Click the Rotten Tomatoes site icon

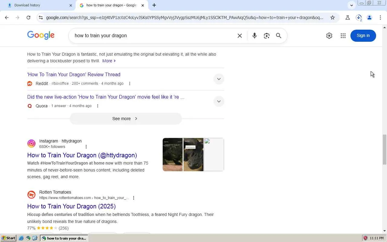pyautogui.click(x=31, y=195)
